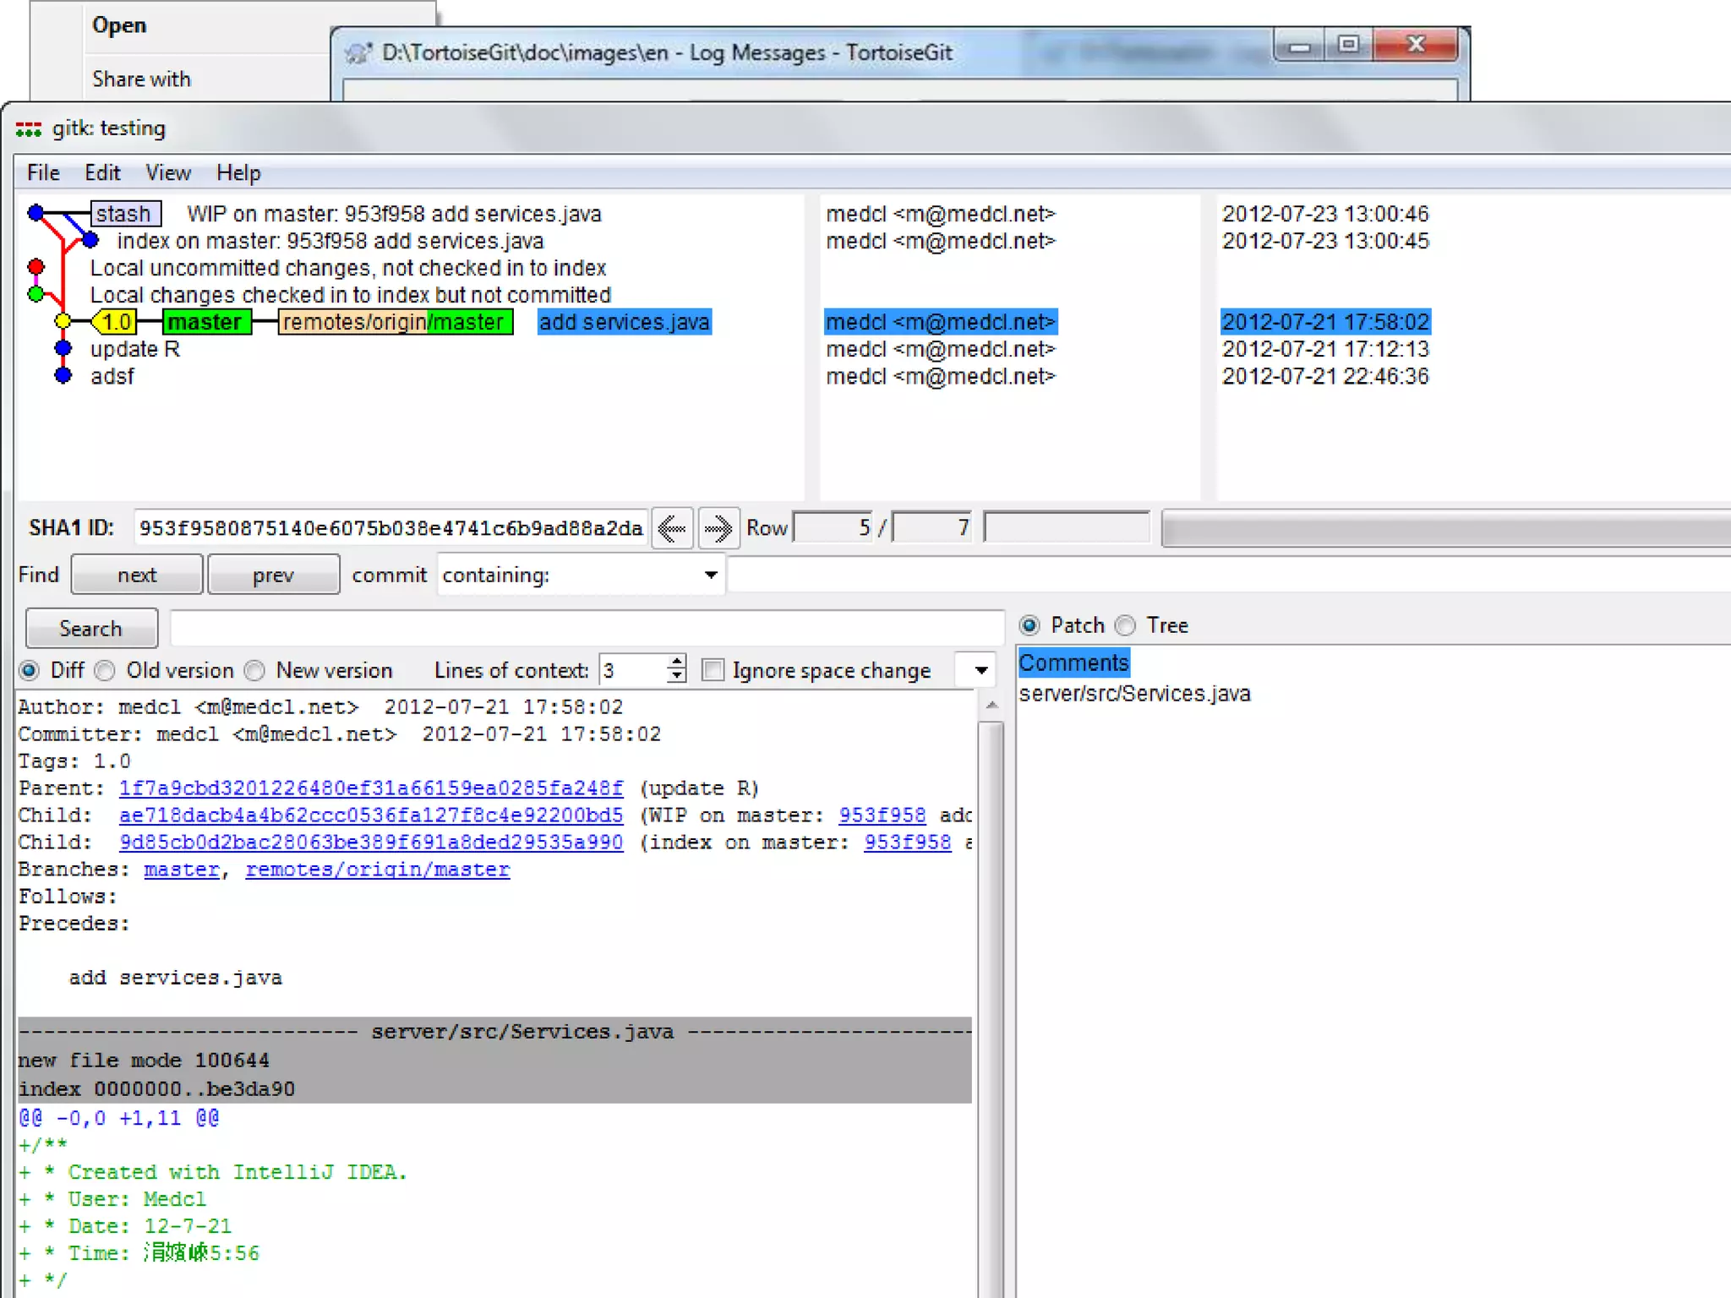Image resolution: width=1731 pixels, height=1298 pixels.
Task: Click the gitk application title icon
Action: [x=28, y=128]
